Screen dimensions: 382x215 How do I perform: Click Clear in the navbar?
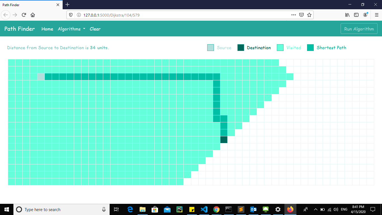[x=95, y=29]
